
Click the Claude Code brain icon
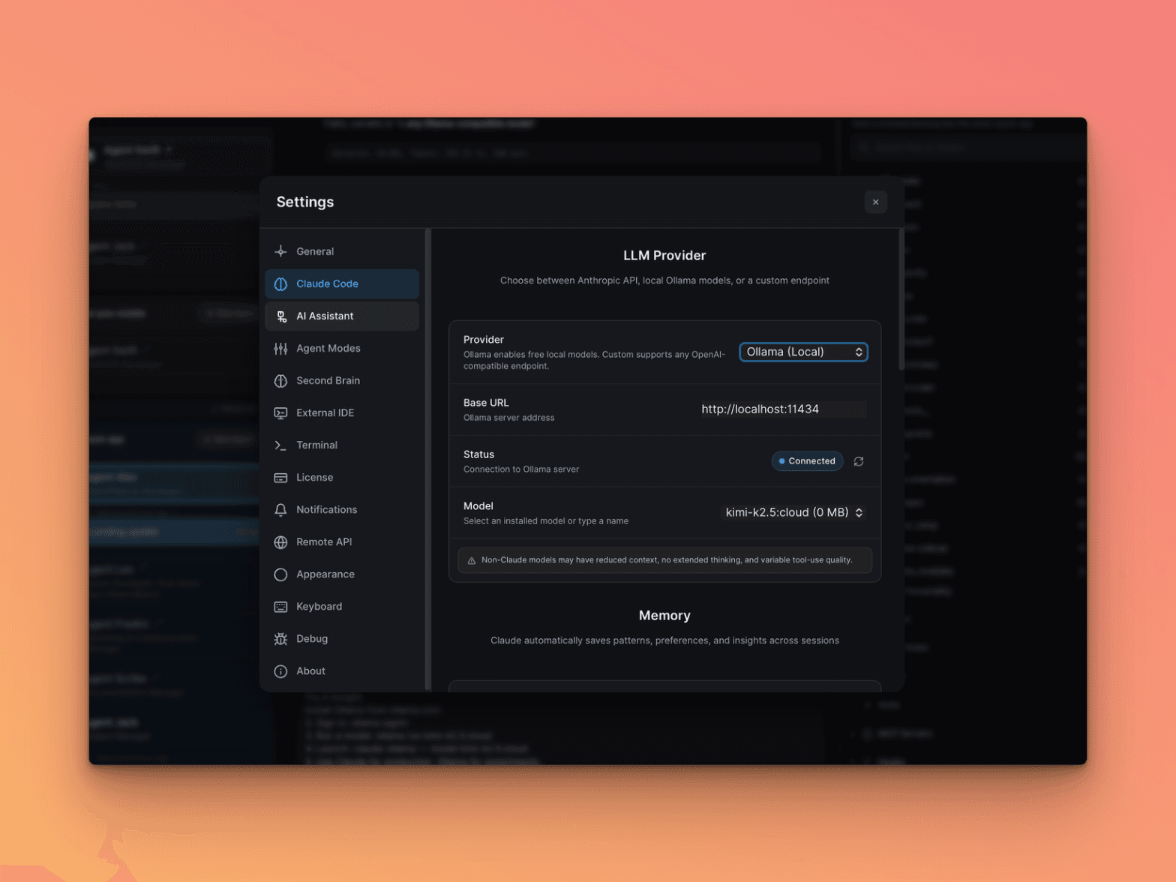point(280,284)
